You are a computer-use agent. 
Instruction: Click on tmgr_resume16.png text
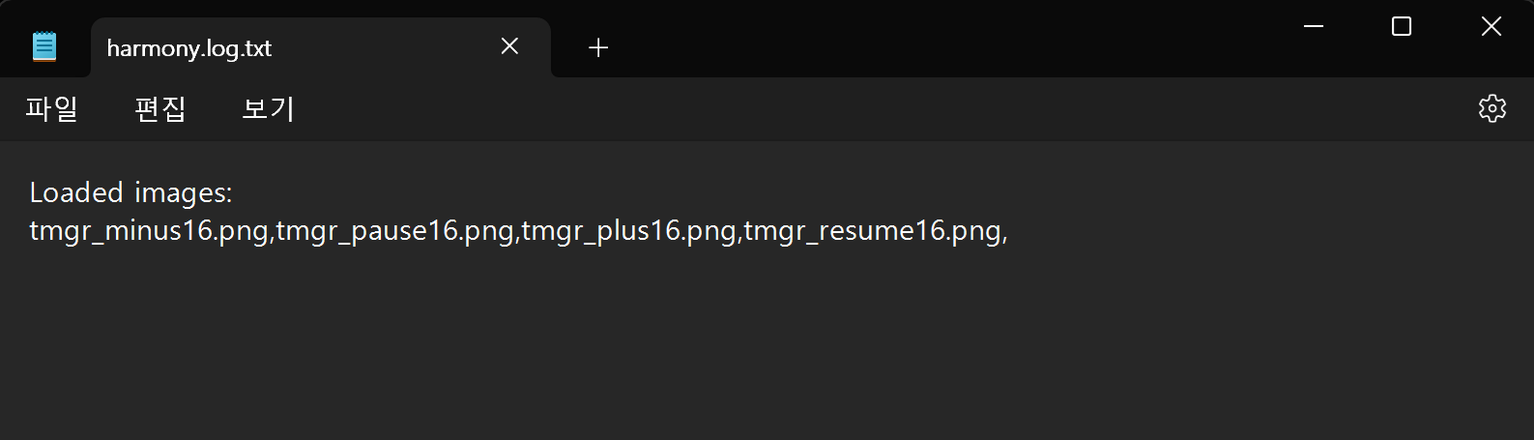872,232
